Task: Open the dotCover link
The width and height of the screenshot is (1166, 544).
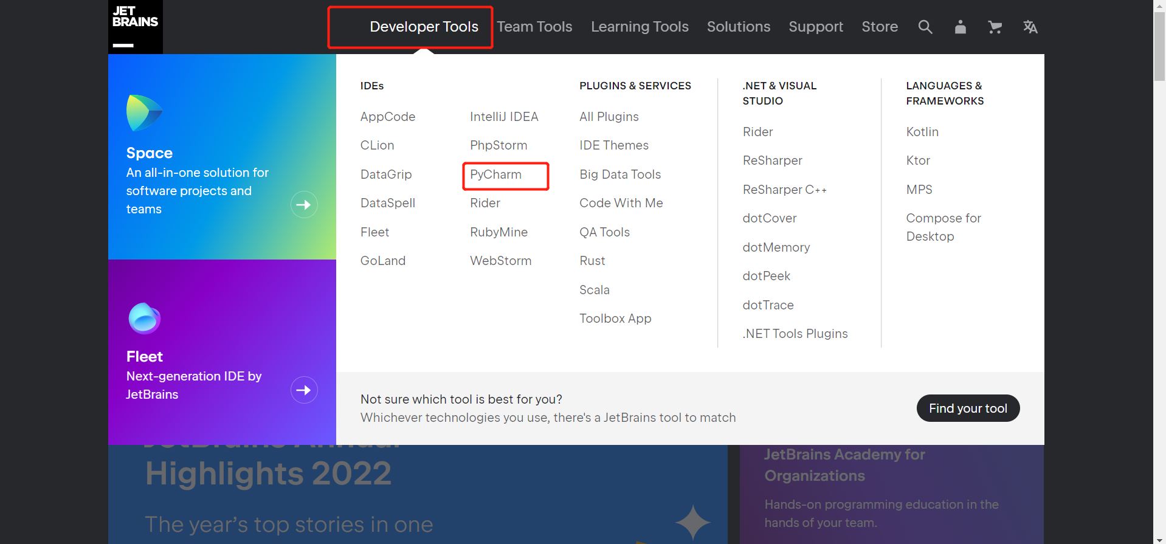Action: coord(770,218)
